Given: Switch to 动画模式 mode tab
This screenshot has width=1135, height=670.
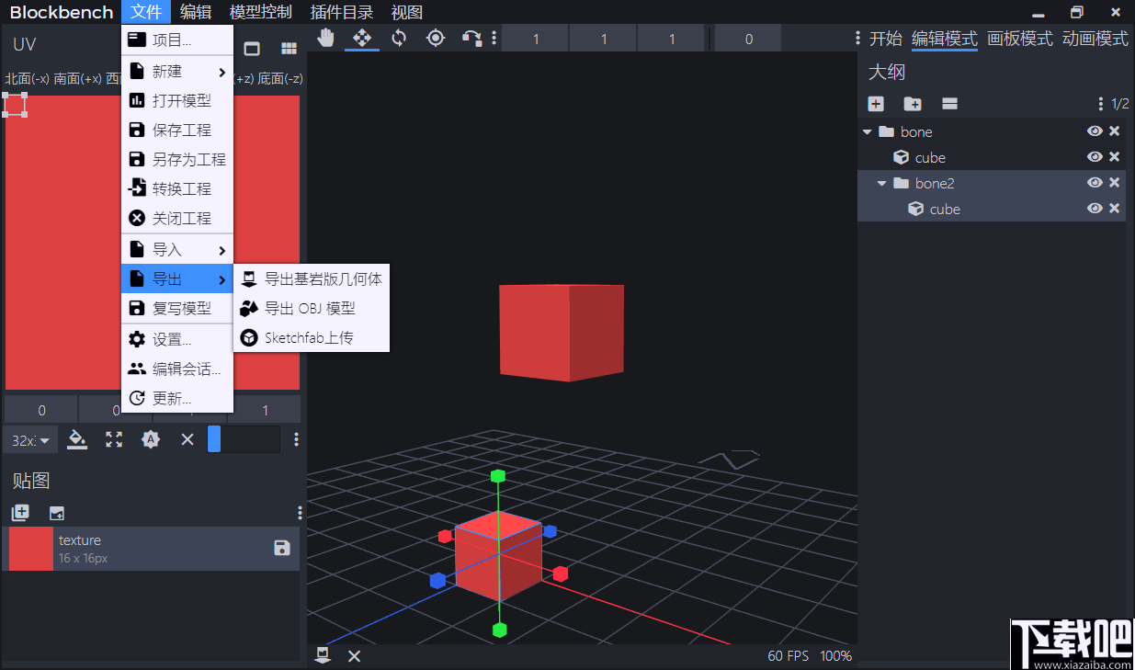Looking at the screenshot, I should coord(1095,39).
